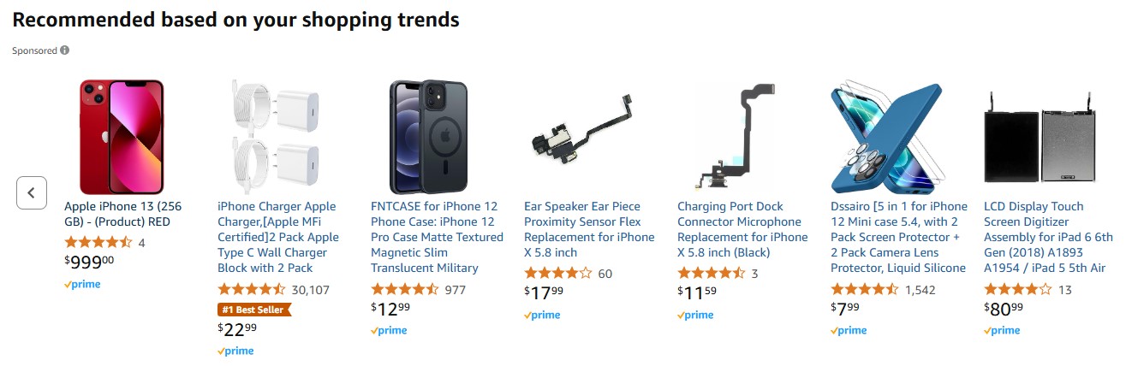1126x366 pixels.
Task: Open Dssairo 5 in 1 iPhone 12 Mini link
Action: (x=899, y=237)
